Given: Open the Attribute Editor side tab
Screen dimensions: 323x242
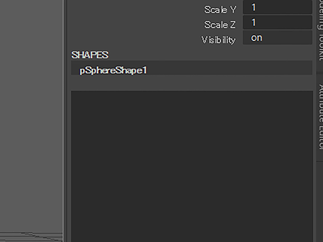Looking at the screenshot, I should 320,117.
